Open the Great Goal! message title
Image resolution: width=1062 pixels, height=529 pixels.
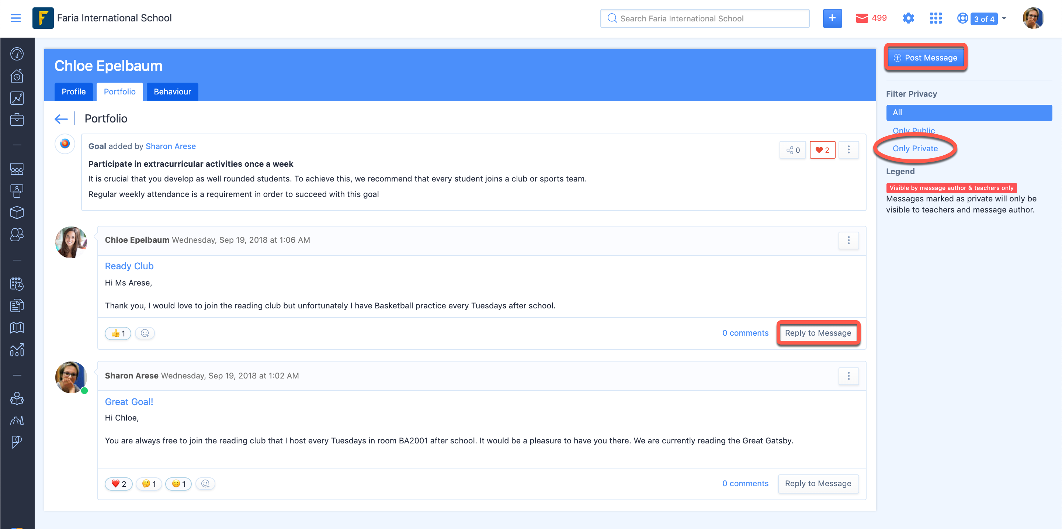pos(129,402)
